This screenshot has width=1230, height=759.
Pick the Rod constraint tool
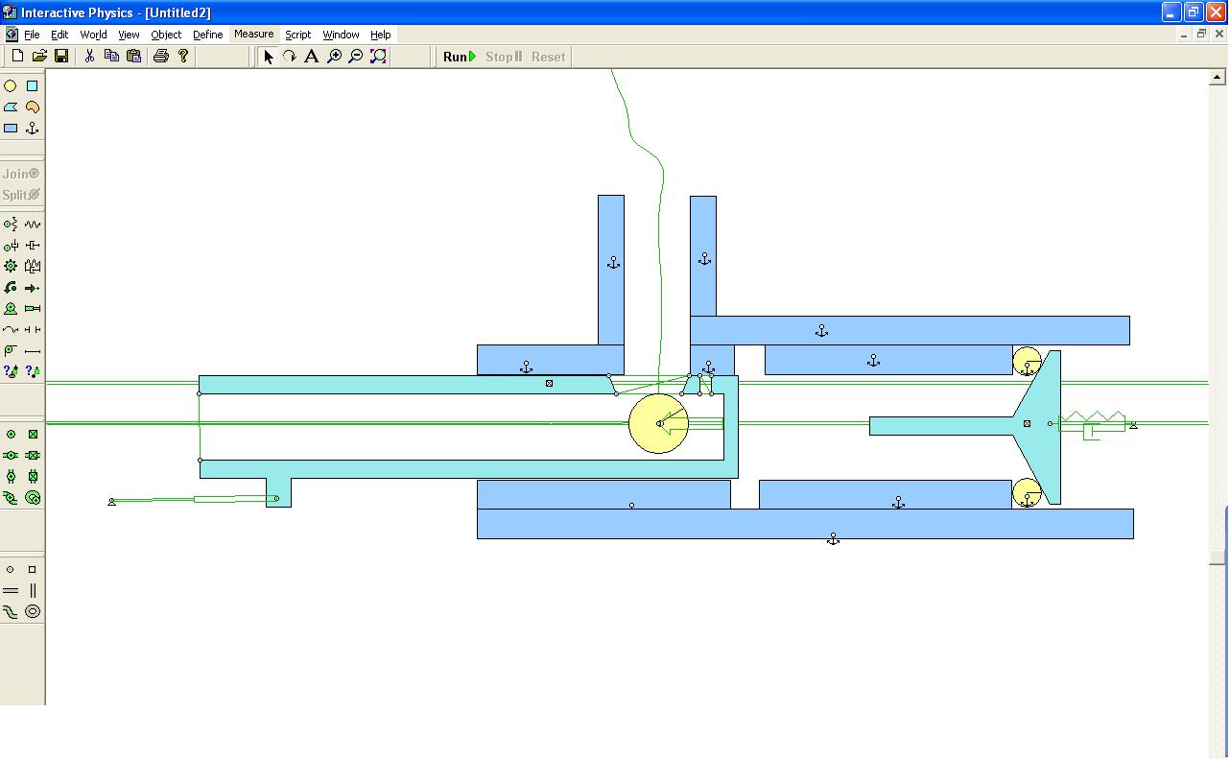pyautogui.click(x=33, y=350)
